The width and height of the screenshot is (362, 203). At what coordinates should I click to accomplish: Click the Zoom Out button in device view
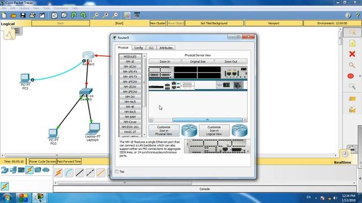pyautogui.click(x=231, y=61)
